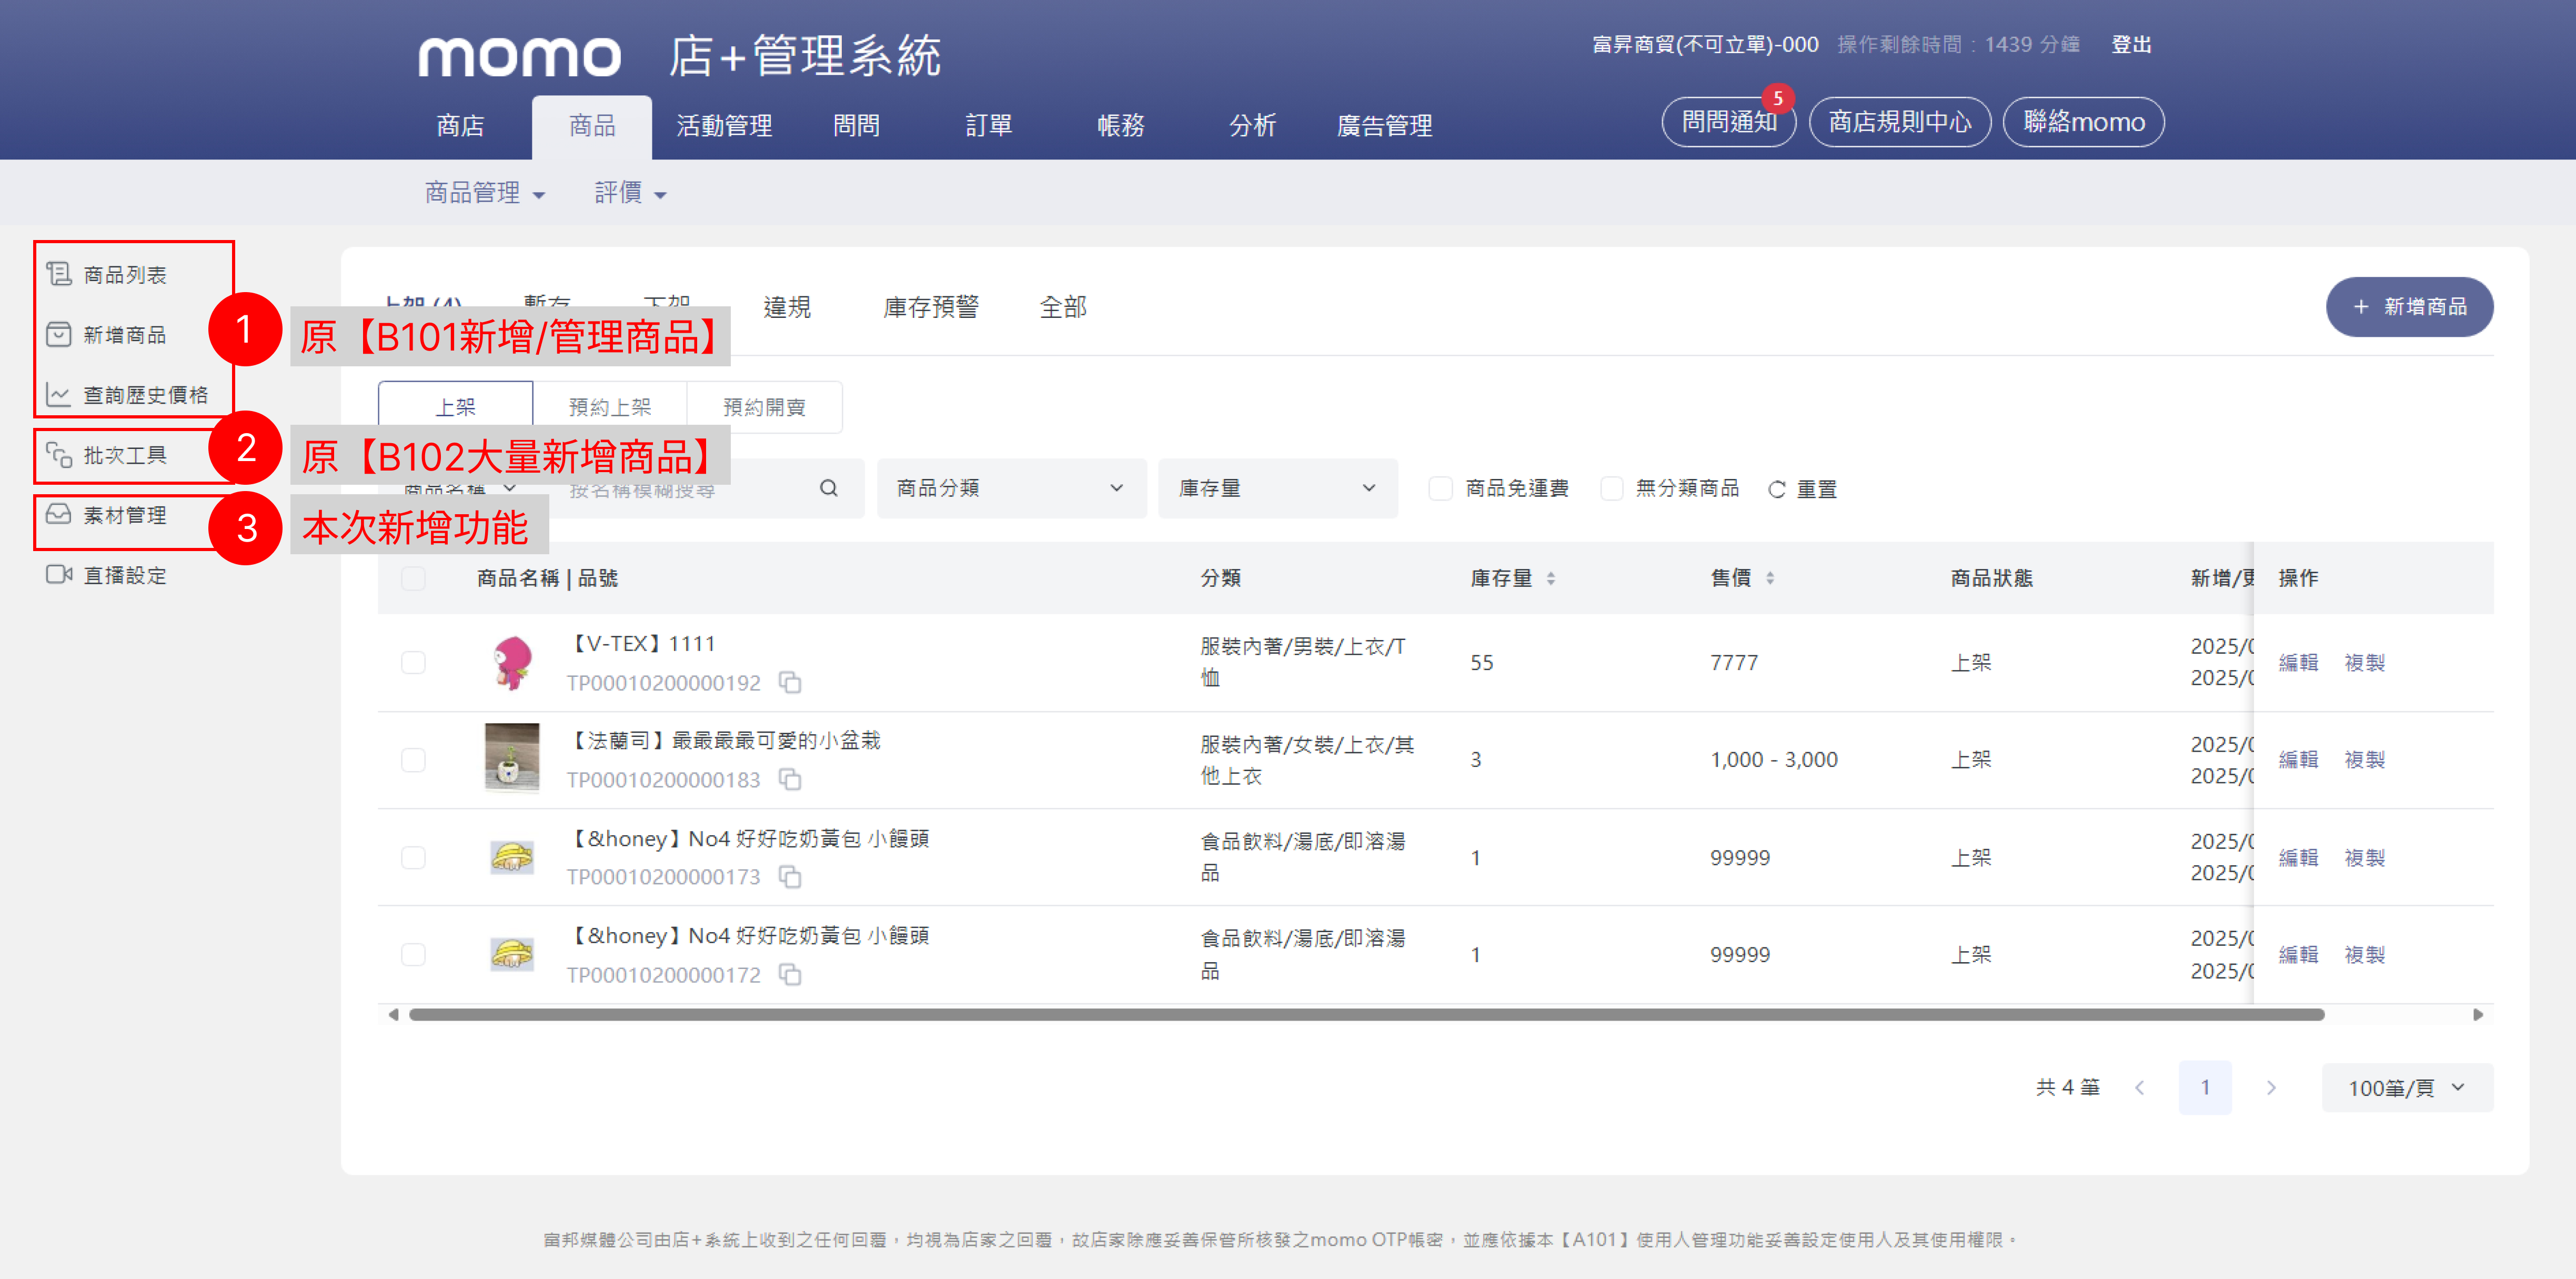Select the 批次工具 sidebar icon
2576x1279 pixels.
click(59, 455)
